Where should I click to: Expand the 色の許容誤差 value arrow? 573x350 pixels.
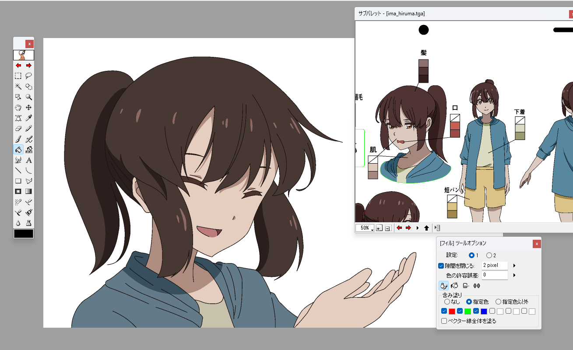514,275
